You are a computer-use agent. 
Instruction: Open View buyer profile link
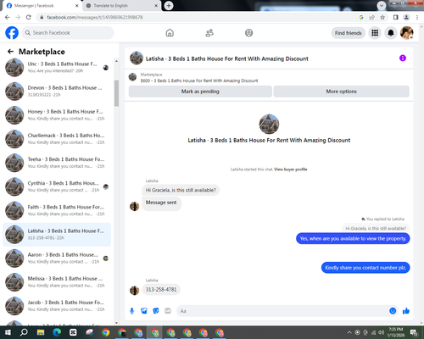291,169
